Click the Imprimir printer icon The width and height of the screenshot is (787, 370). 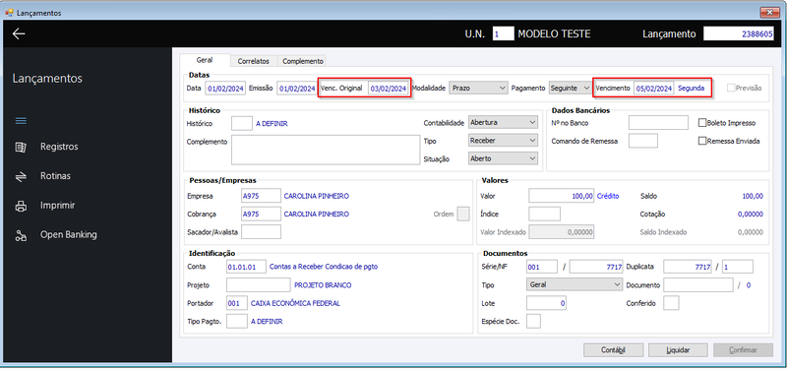(21, 206)
